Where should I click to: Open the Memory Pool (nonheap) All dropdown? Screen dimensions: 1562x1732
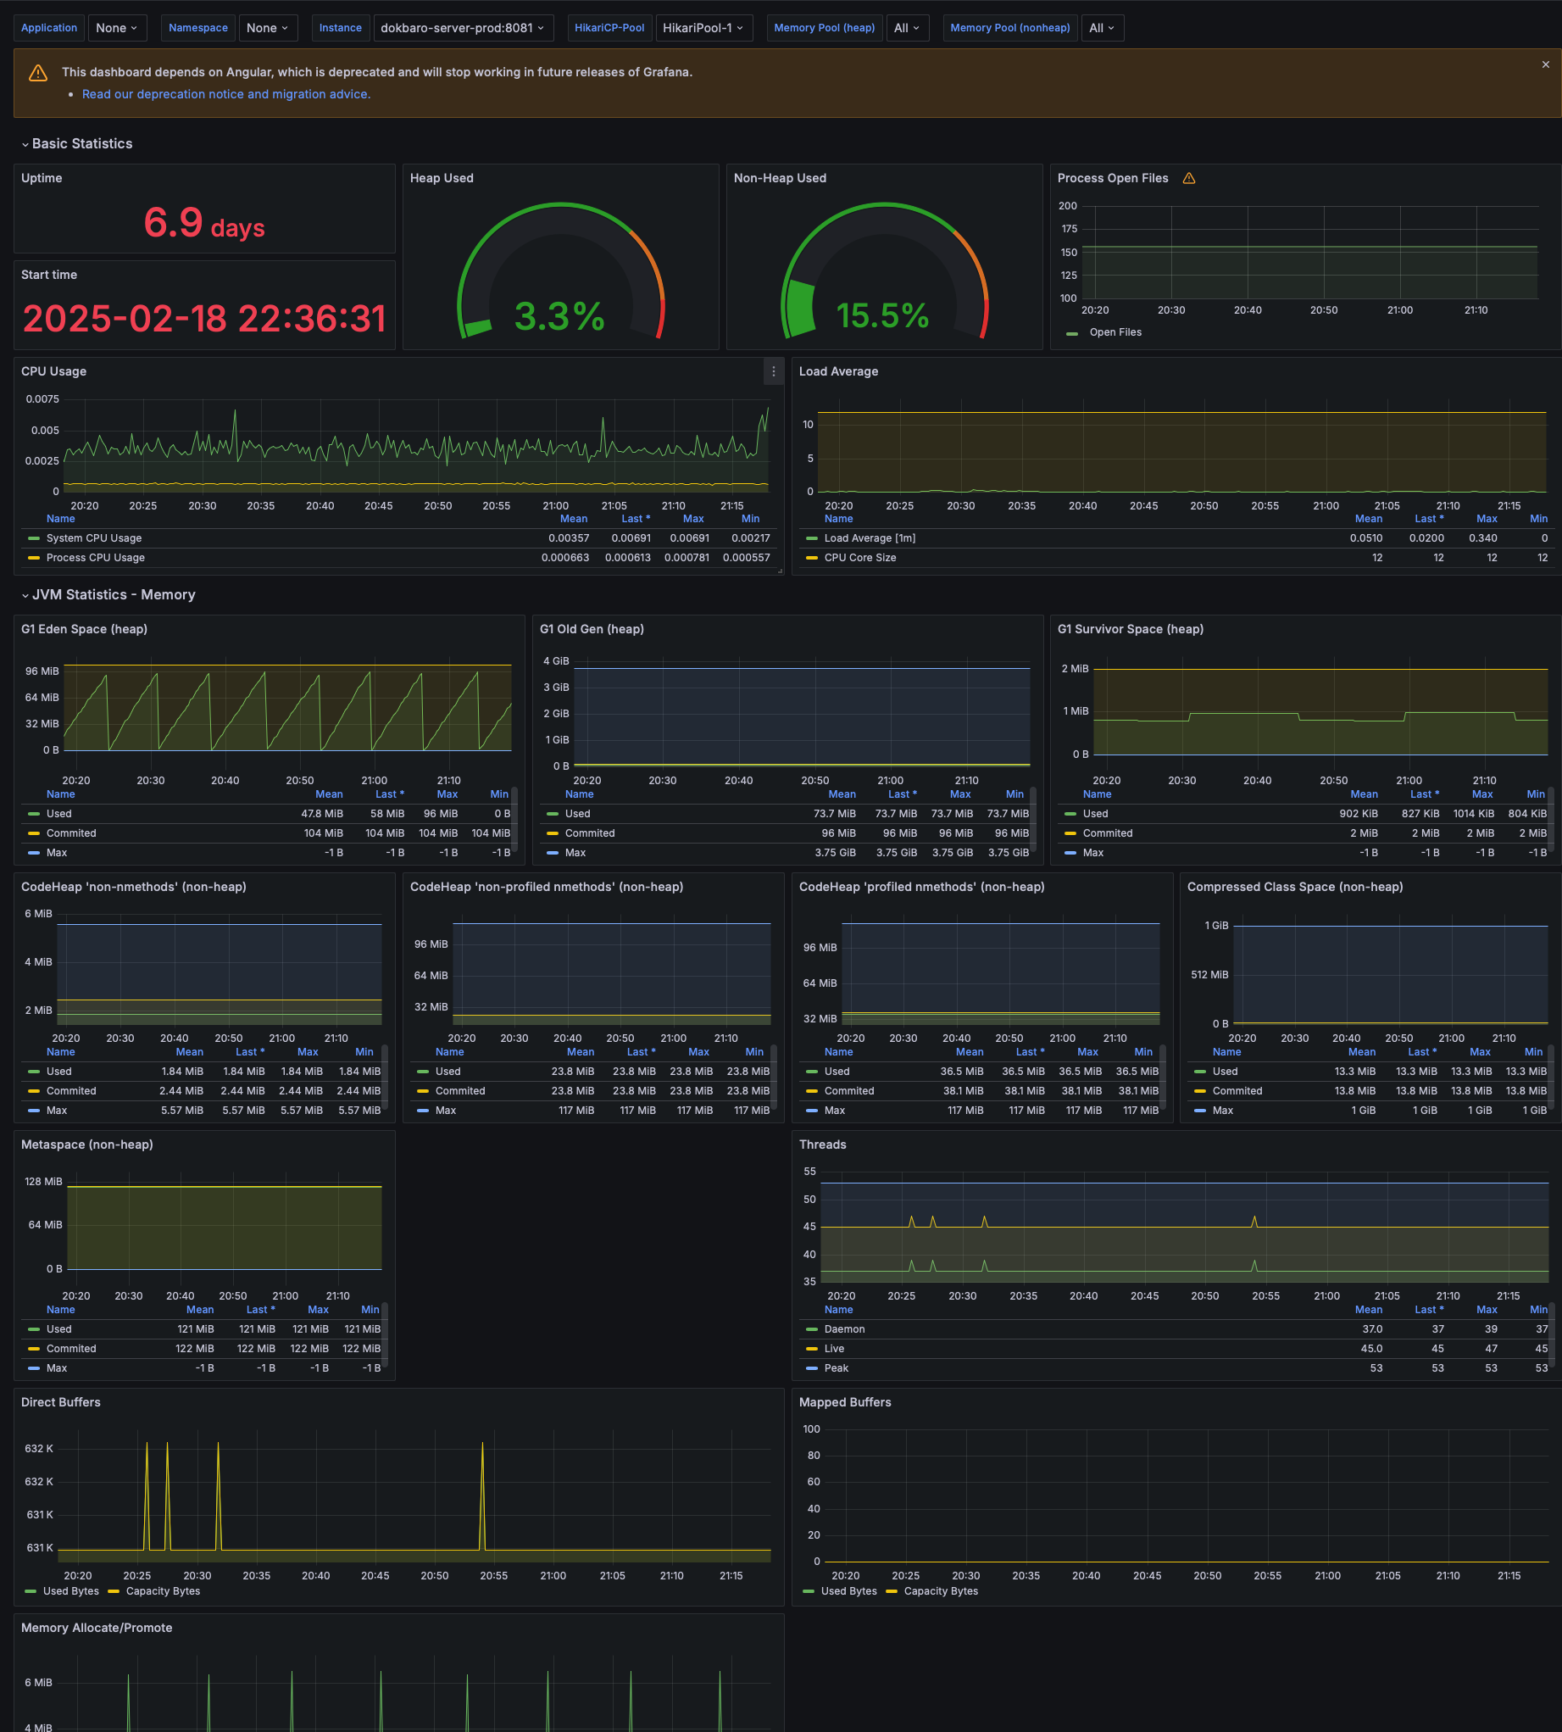click(x=1102, y=28)
